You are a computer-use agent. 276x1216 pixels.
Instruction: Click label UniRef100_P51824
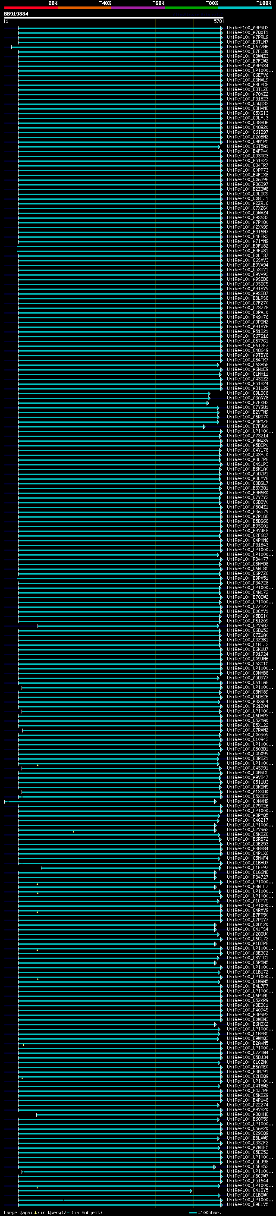[248, 384]
